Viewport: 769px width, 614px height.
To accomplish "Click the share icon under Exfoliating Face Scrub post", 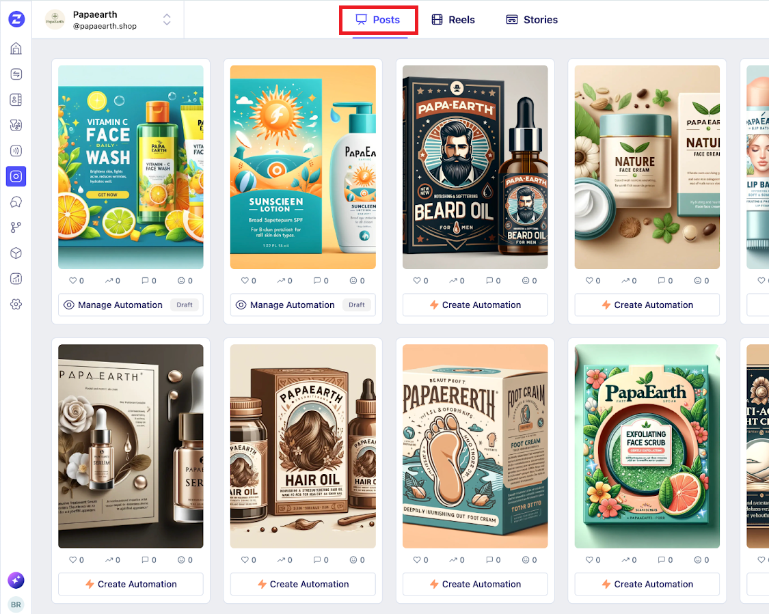I will (625, 560).
